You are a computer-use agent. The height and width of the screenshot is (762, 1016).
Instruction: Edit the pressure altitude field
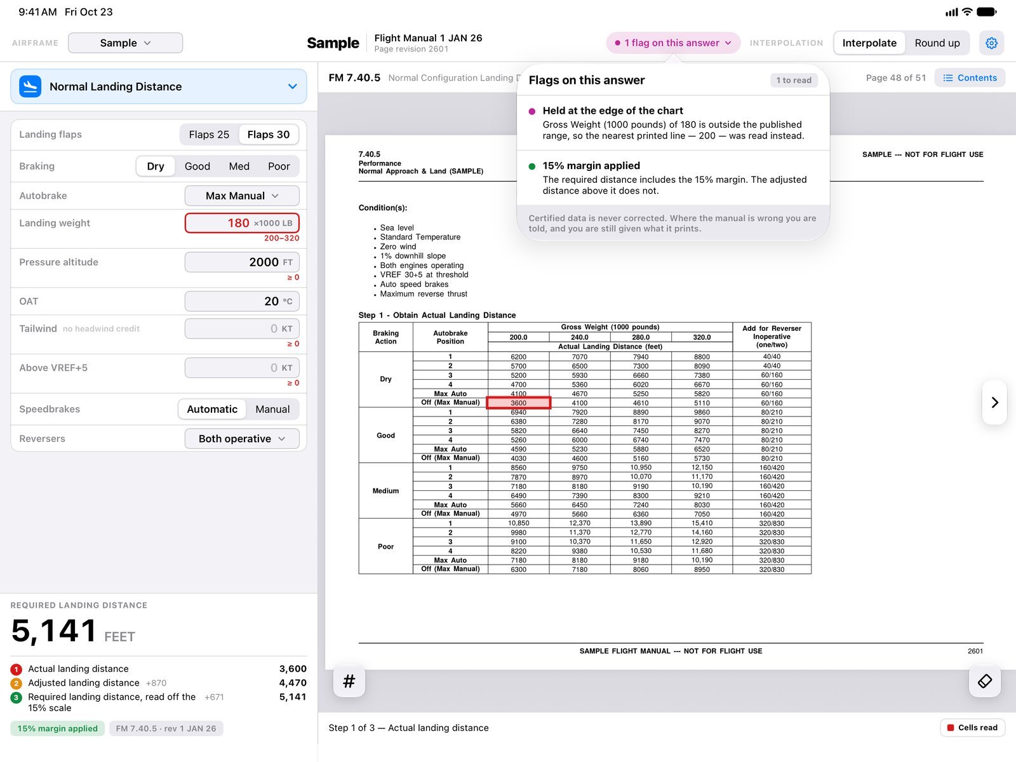tap(242, 262)
